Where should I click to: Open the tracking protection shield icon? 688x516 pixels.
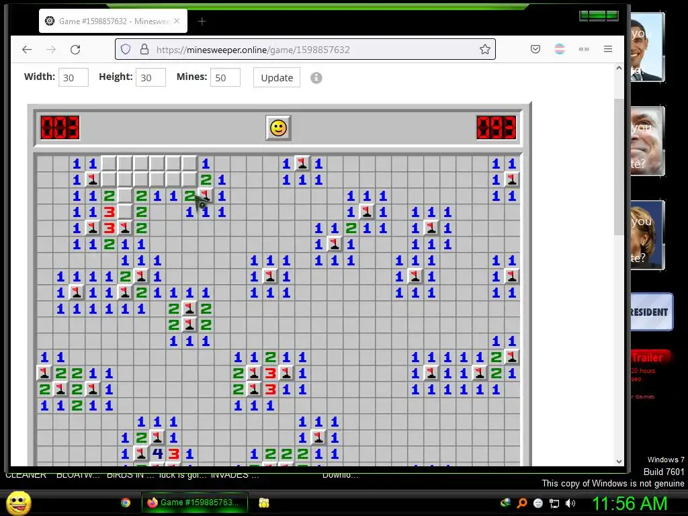(126, 49)
